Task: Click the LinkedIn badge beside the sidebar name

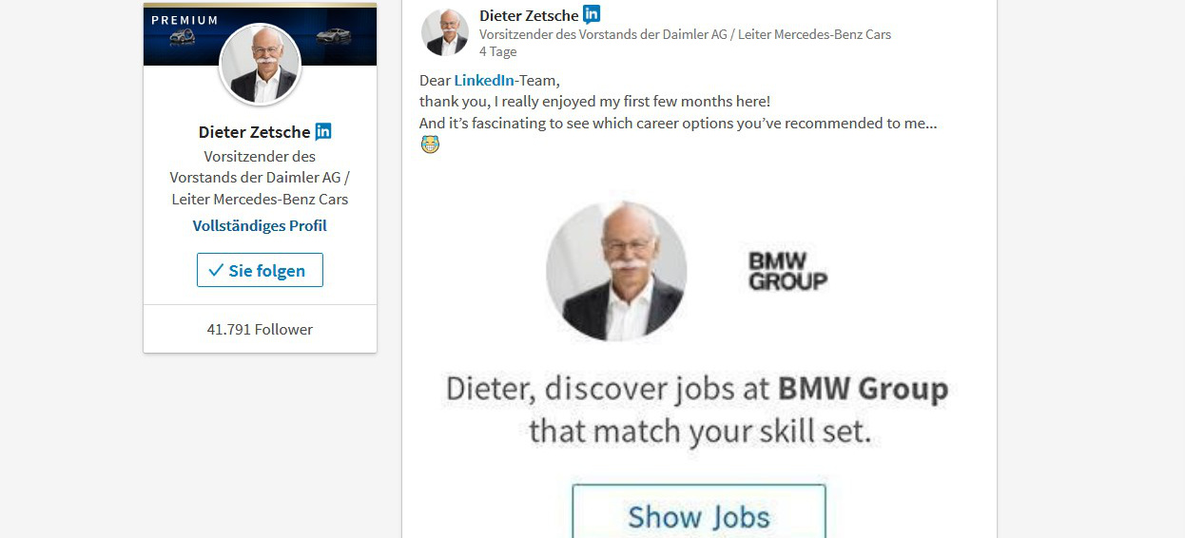Action: pyautogui.click(x=323, y=132)
